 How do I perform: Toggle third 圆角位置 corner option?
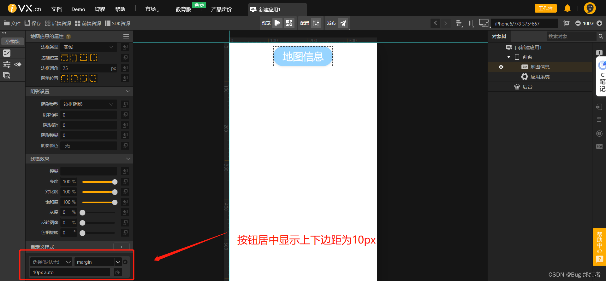[x=84, y=78]
